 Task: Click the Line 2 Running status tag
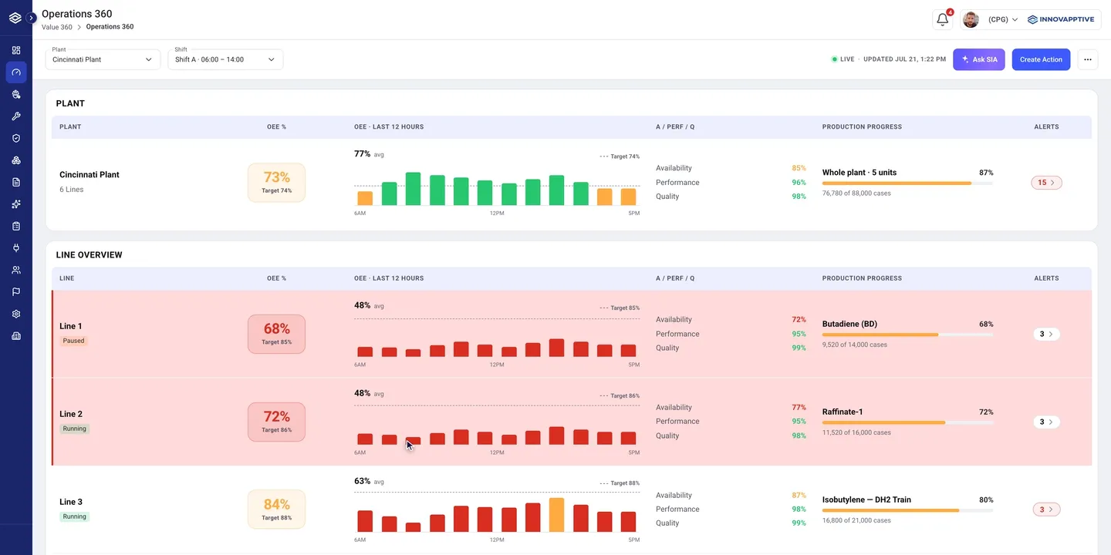(x=75, y=429)
